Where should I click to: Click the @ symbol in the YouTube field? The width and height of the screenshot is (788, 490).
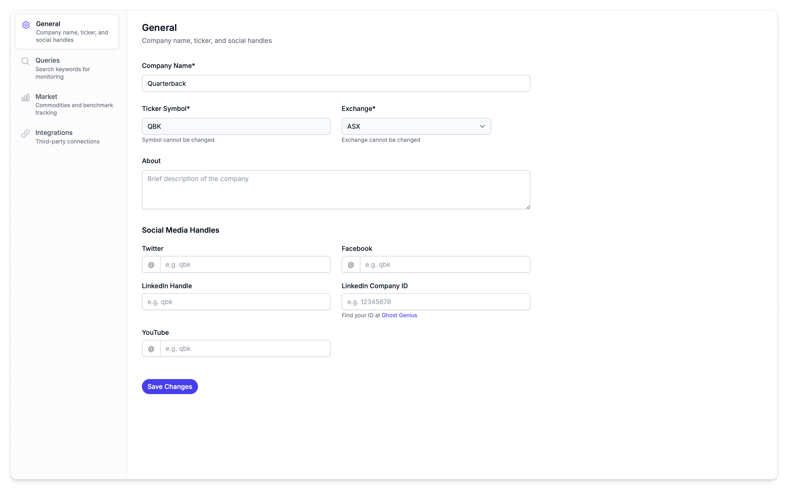click(x=151, y=348)
